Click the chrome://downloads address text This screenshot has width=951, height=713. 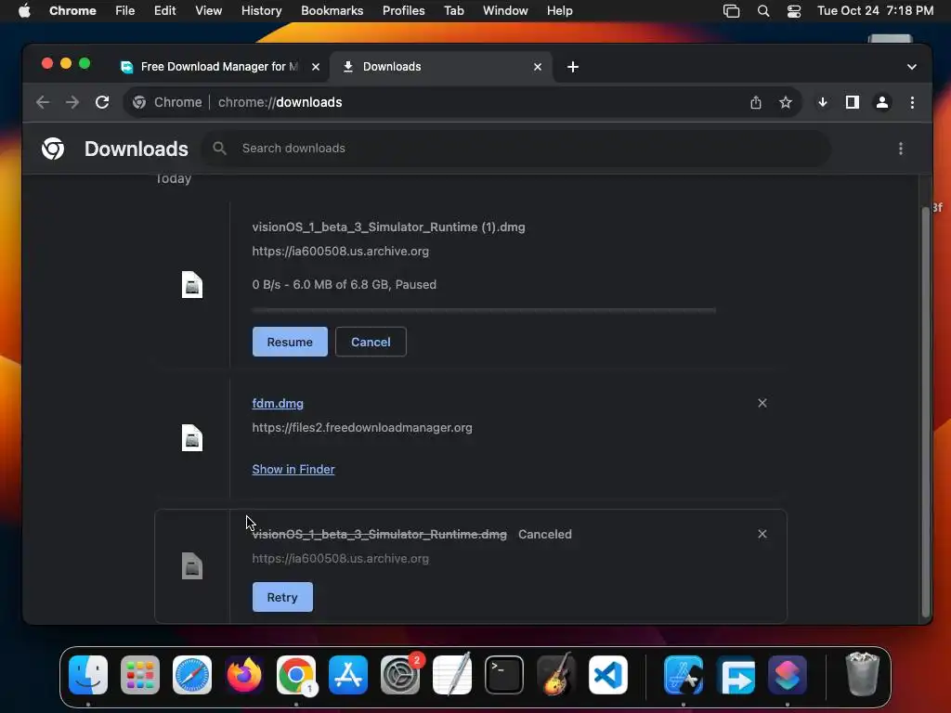coord(280,102)
